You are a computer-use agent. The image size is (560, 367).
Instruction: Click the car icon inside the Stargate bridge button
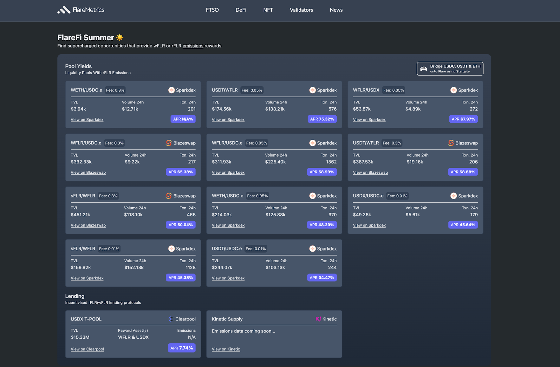(424, 69)
